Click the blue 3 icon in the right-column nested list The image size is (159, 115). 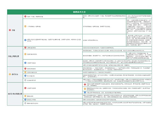[85, 92]
